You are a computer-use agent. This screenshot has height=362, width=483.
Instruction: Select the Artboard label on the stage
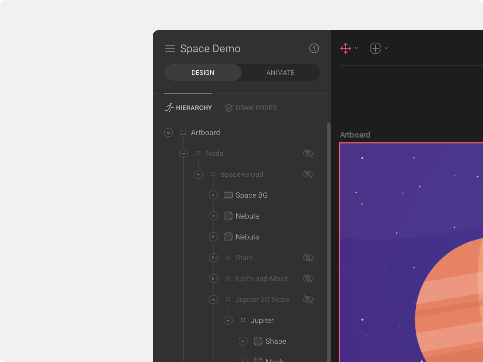click(355, 135)
